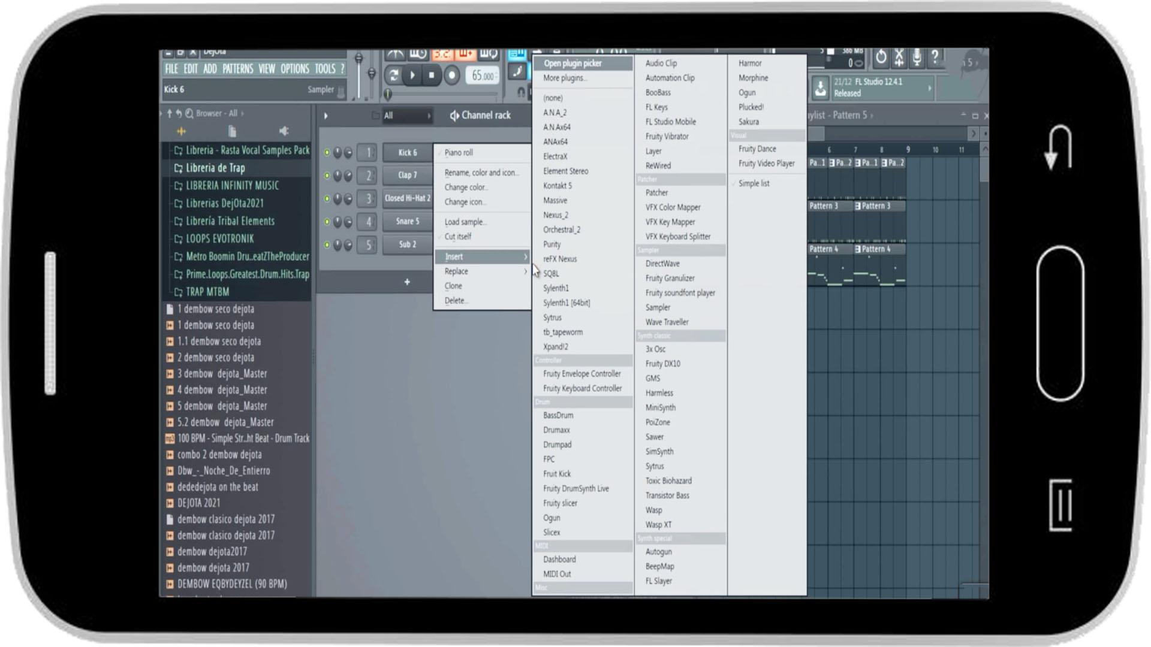Select the Sampler plugin from list
This screenshot has width=1151, height=647.
click(x=658, y=307)
